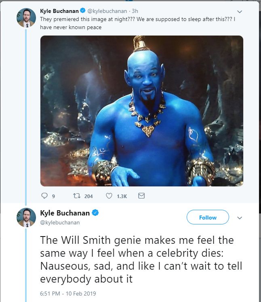This screenshot has height=302, width=261.
Task: Click the reply icon with 9 replies
Action: (45, 196)
